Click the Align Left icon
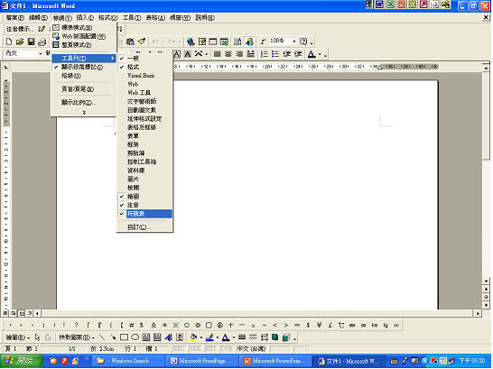This screenshot has width=493, height=369. [217, 54]
